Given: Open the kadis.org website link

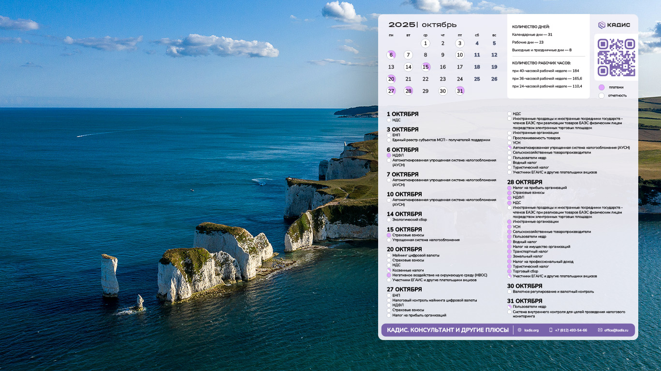Looking at the screenshot, I should tap(531, 330).
